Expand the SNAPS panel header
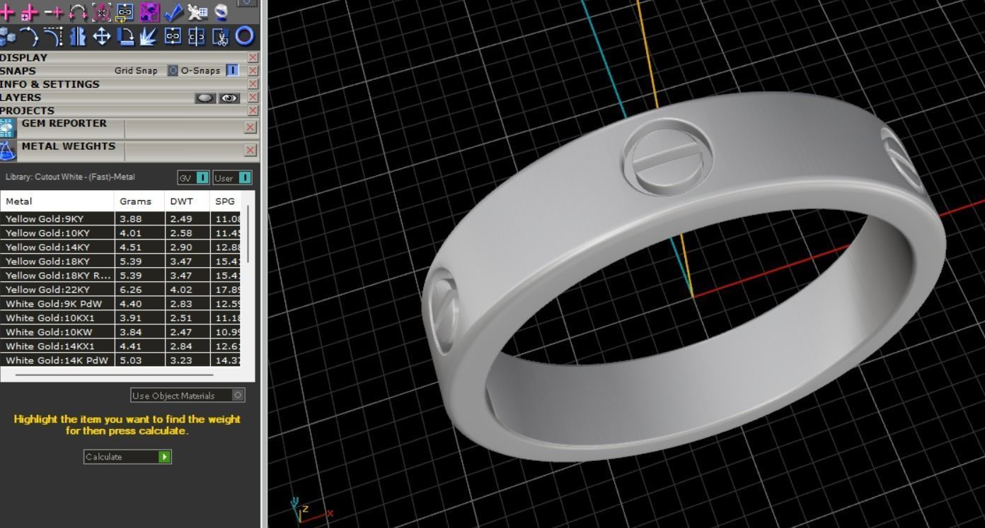Image resolution: width=985 pixels, height=528 pixels. tap(18, 71)
